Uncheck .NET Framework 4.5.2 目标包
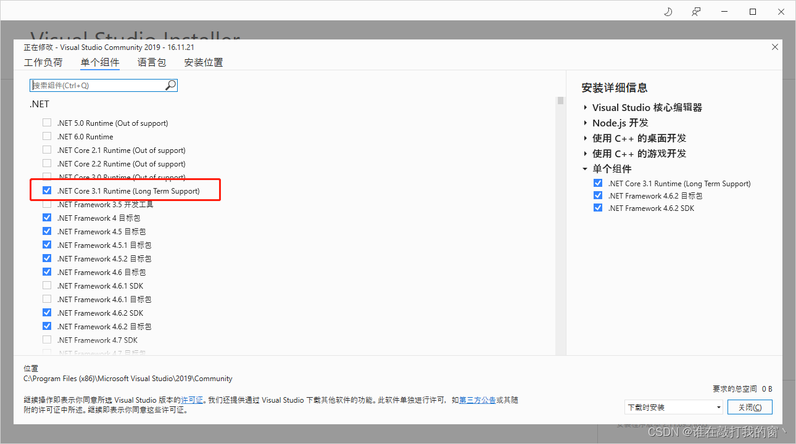796x444 pixels. tap(47, 258)
